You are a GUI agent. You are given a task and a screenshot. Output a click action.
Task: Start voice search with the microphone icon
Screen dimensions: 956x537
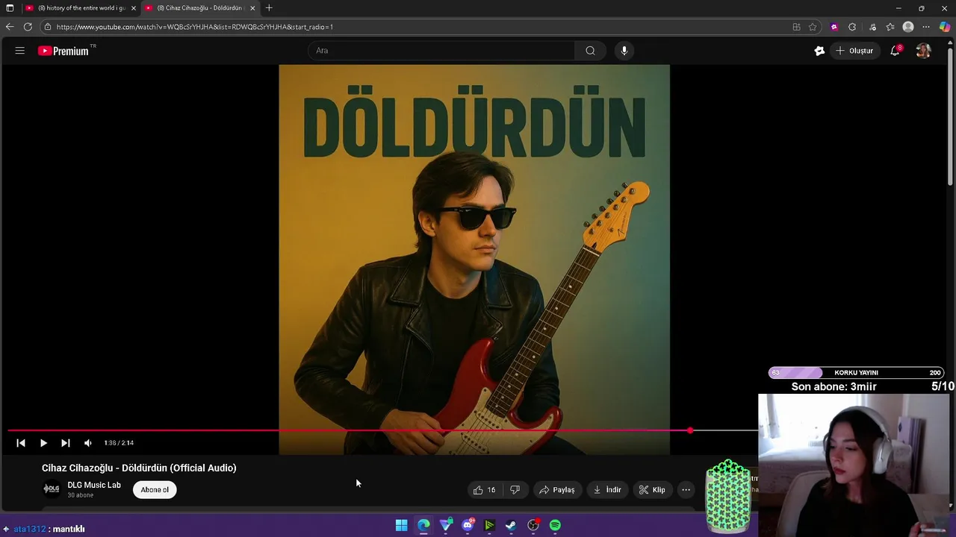[624, 51]
